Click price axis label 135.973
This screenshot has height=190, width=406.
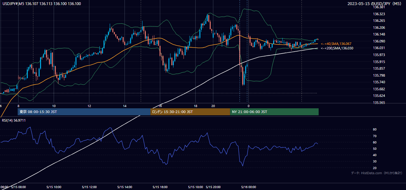coord(379,55)
